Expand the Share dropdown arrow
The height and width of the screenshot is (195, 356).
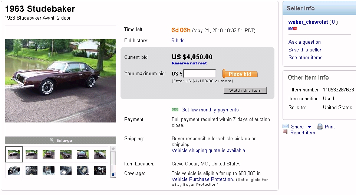310,127
